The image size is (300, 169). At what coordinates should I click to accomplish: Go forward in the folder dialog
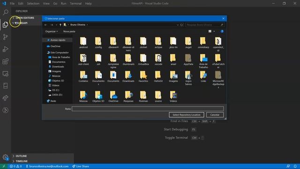click(x=52, y=25)
